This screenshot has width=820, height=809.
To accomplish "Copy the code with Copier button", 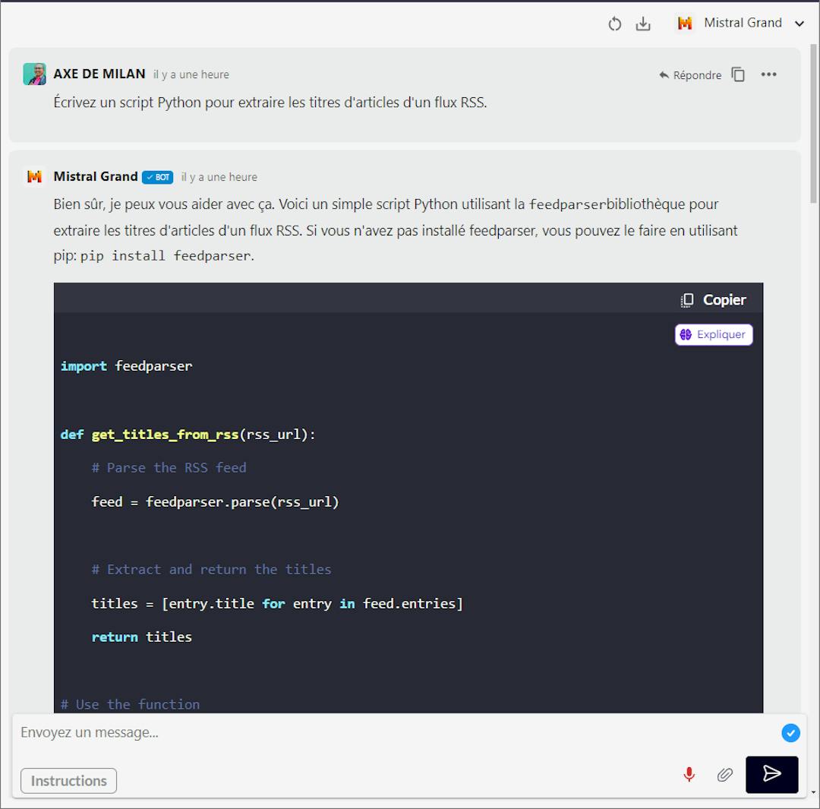I will pyautogui.click(x=713, y=300).
